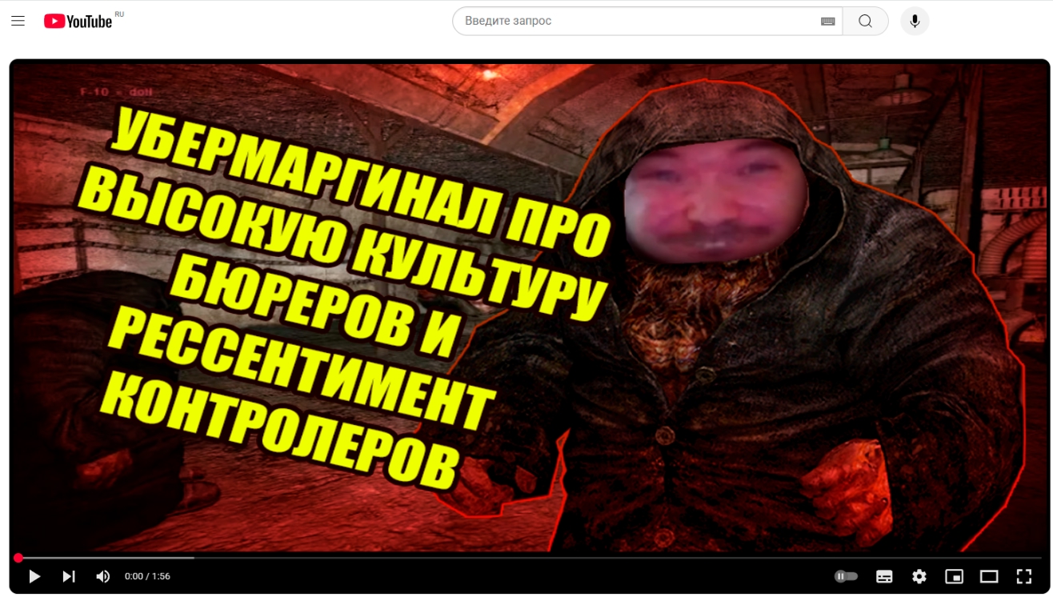Click the video progress bar

coord(528,558)
